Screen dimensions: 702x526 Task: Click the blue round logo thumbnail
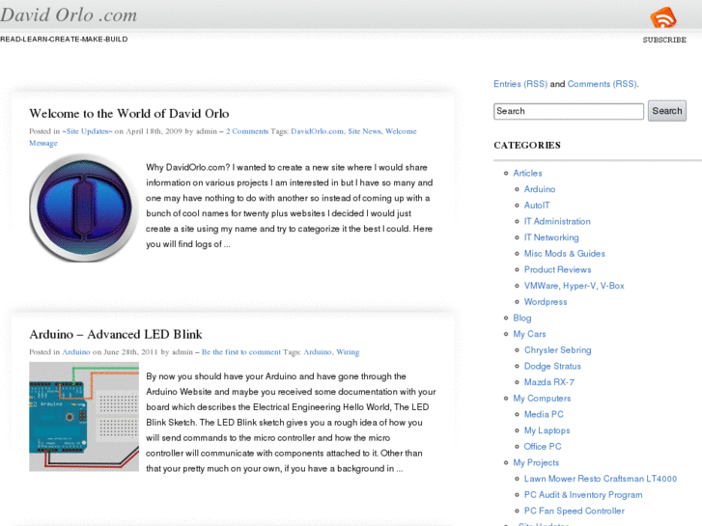84,208
